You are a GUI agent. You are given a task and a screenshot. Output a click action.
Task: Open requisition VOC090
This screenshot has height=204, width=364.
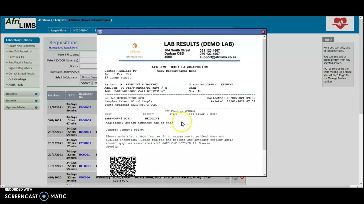[84, 177]
